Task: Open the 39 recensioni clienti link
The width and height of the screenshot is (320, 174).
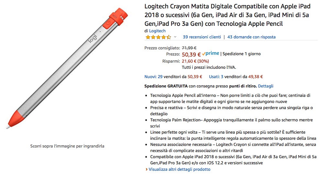Action: tap(202, 37)
